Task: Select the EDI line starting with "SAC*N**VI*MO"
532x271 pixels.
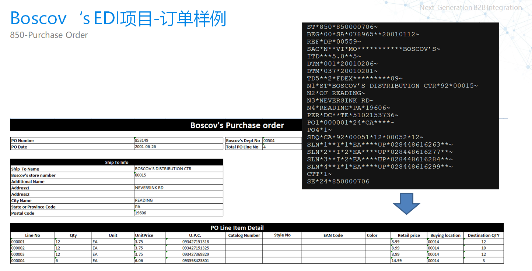Action: (x=374, y=49)
